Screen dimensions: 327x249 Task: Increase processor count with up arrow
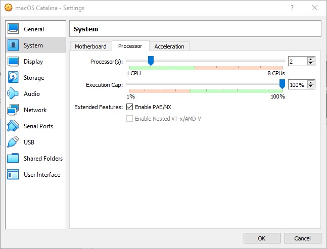coord(311,59)
